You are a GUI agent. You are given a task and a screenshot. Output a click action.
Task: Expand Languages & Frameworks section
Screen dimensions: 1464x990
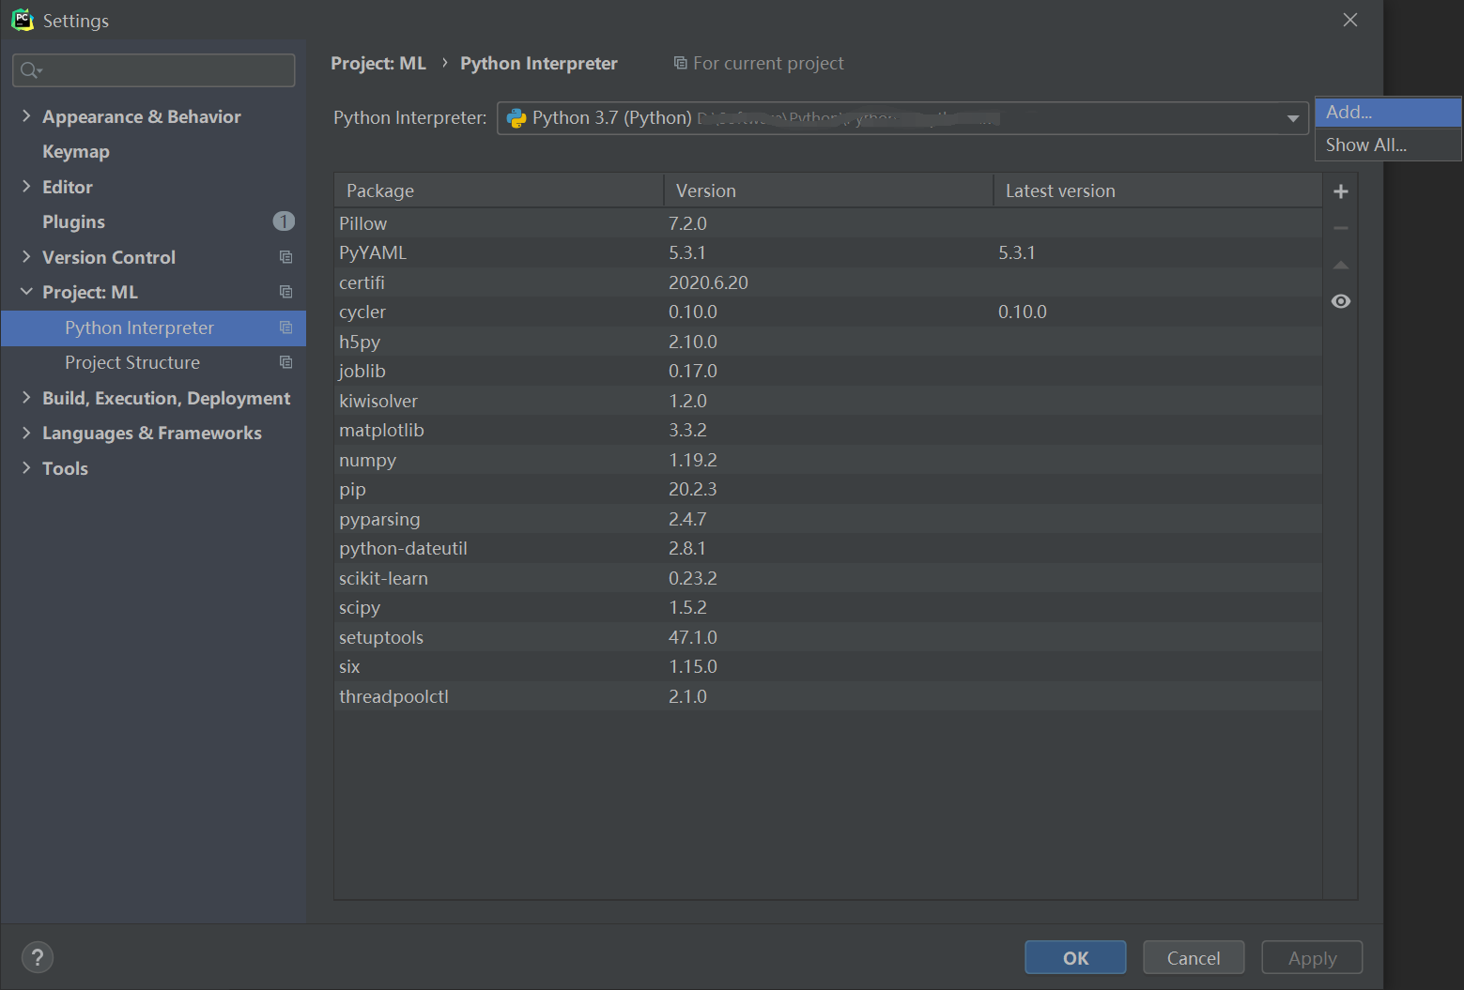[x=26, y=433]
